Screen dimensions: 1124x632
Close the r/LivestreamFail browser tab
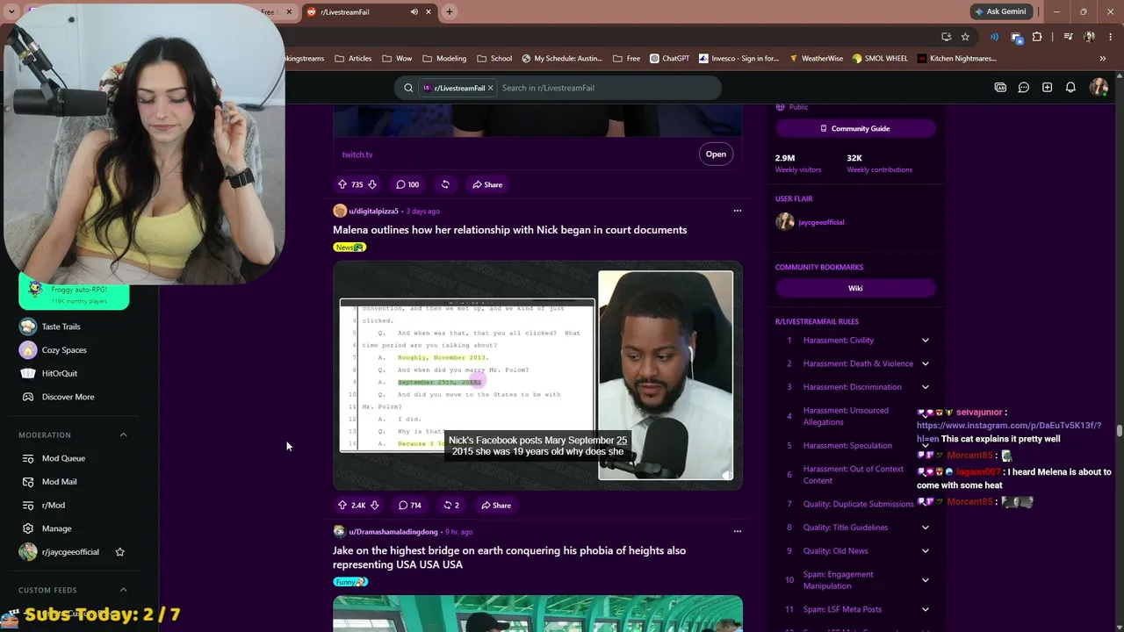click(429, 12)
